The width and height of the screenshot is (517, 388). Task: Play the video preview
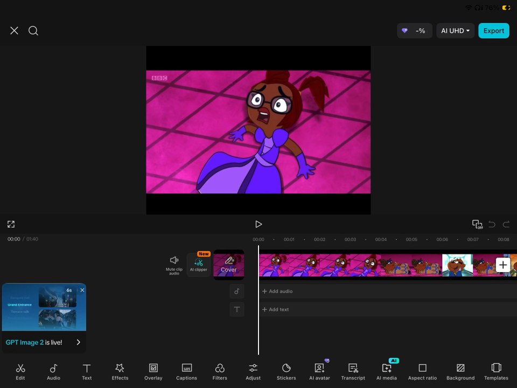tap(258, 224)
